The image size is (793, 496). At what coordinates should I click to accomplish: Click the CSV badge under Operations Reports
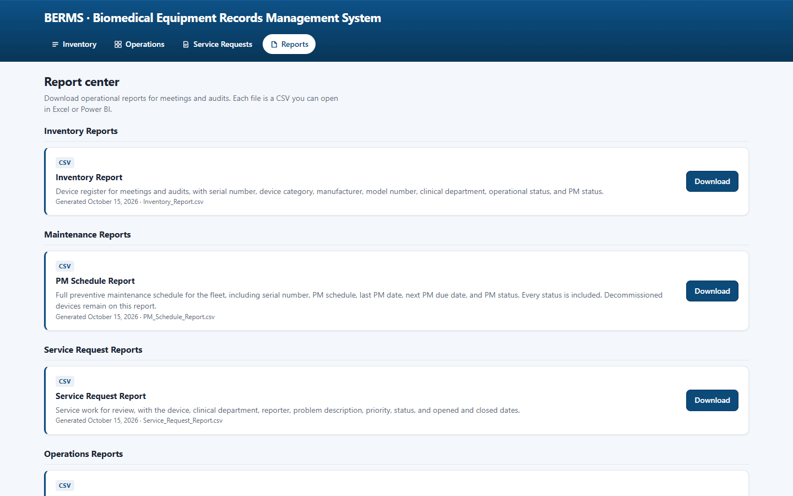click(65, 486)
